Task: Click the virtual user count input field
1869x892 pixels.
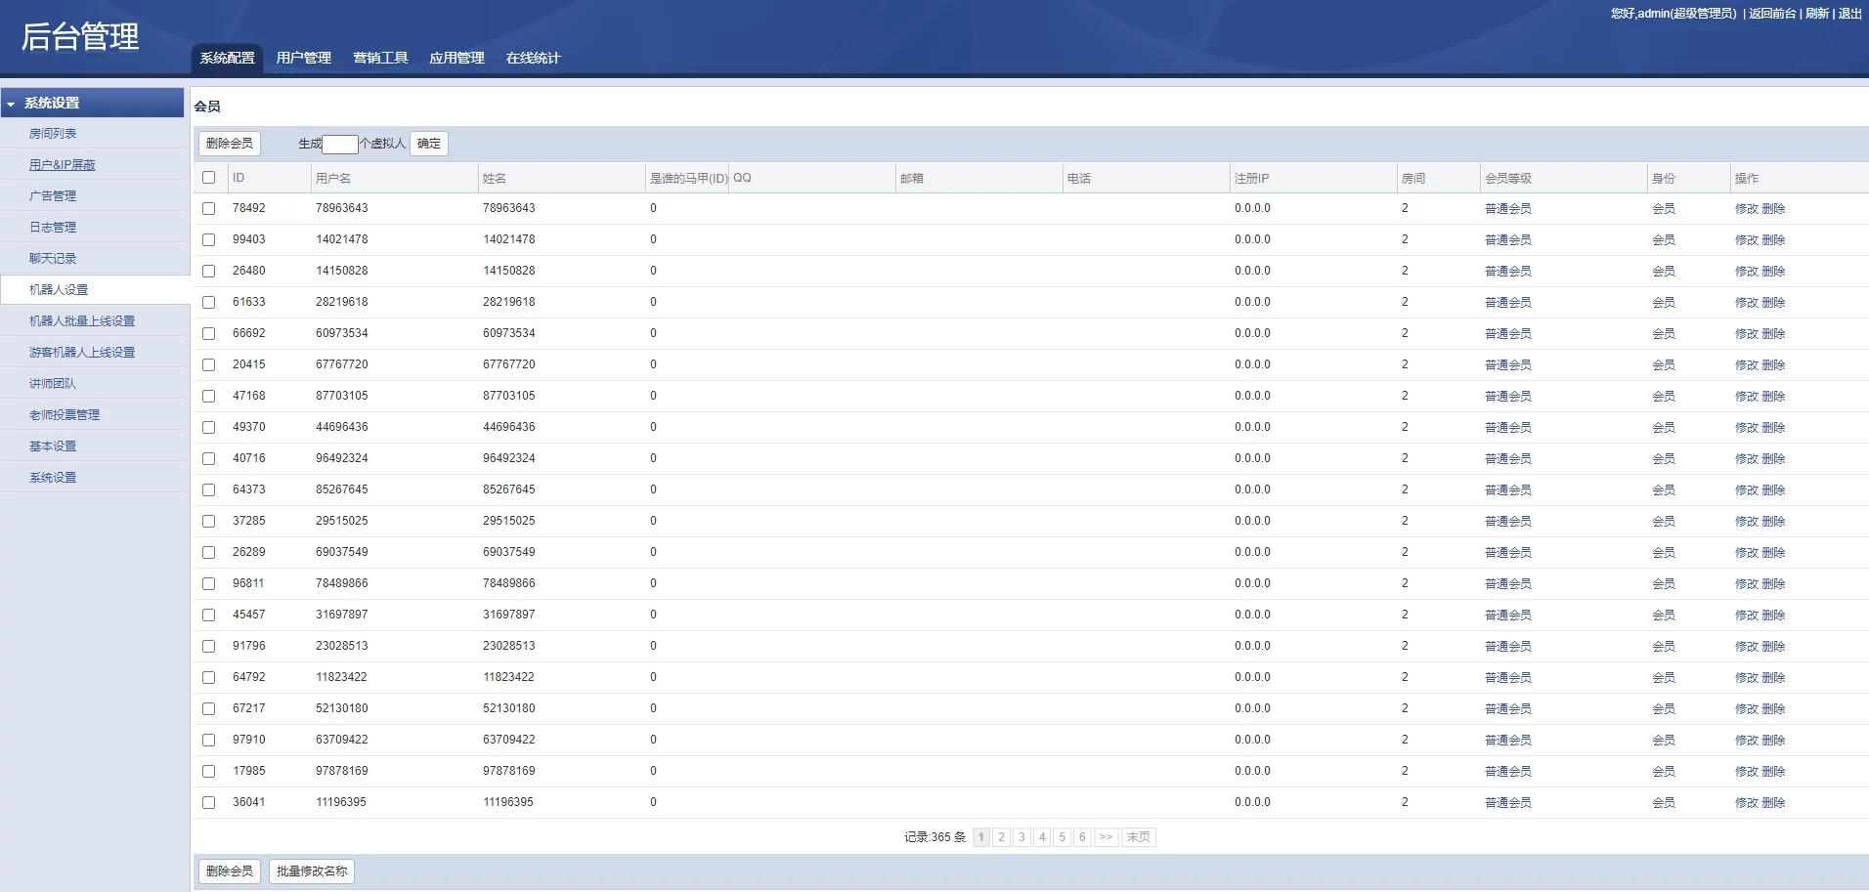Action: pyautogui.click(x=339, y=145)
